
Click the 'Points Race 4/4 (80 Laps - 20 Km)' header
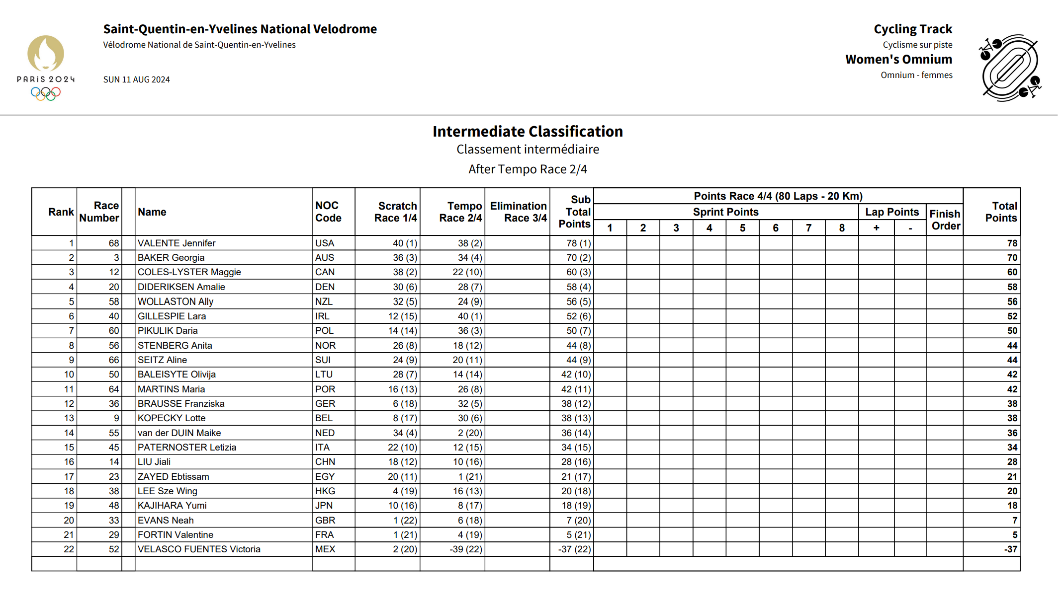click(x=778, y=196)
